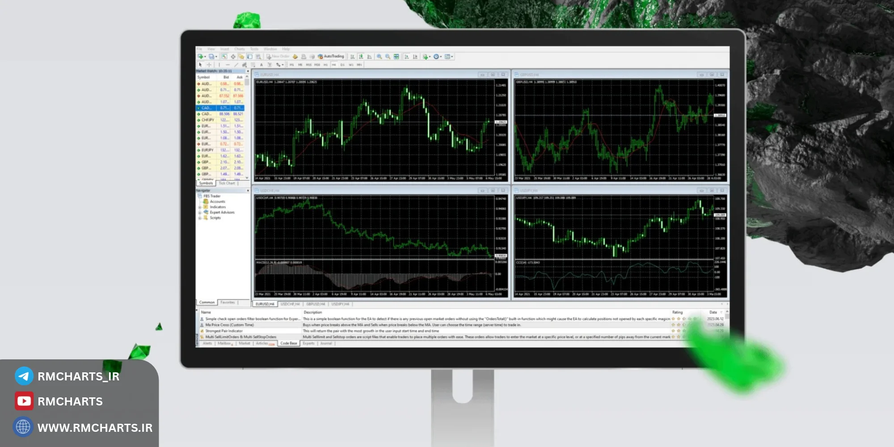Expand the Scripts node in Navigator

(x=199, y=218)
